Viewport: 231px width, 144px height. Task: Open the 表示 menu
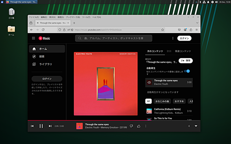click(x=52, y=17)
